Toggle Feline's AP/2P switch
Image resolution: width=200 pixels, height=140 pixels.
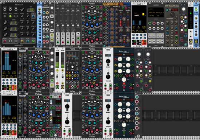[x=68, y=67]
